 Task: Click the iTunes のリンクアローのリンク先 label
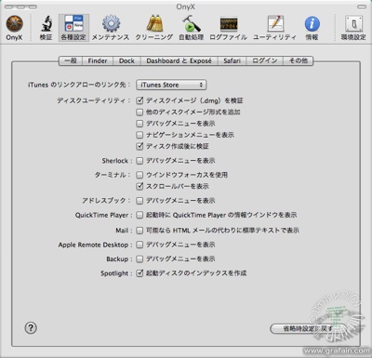[79, 85]
